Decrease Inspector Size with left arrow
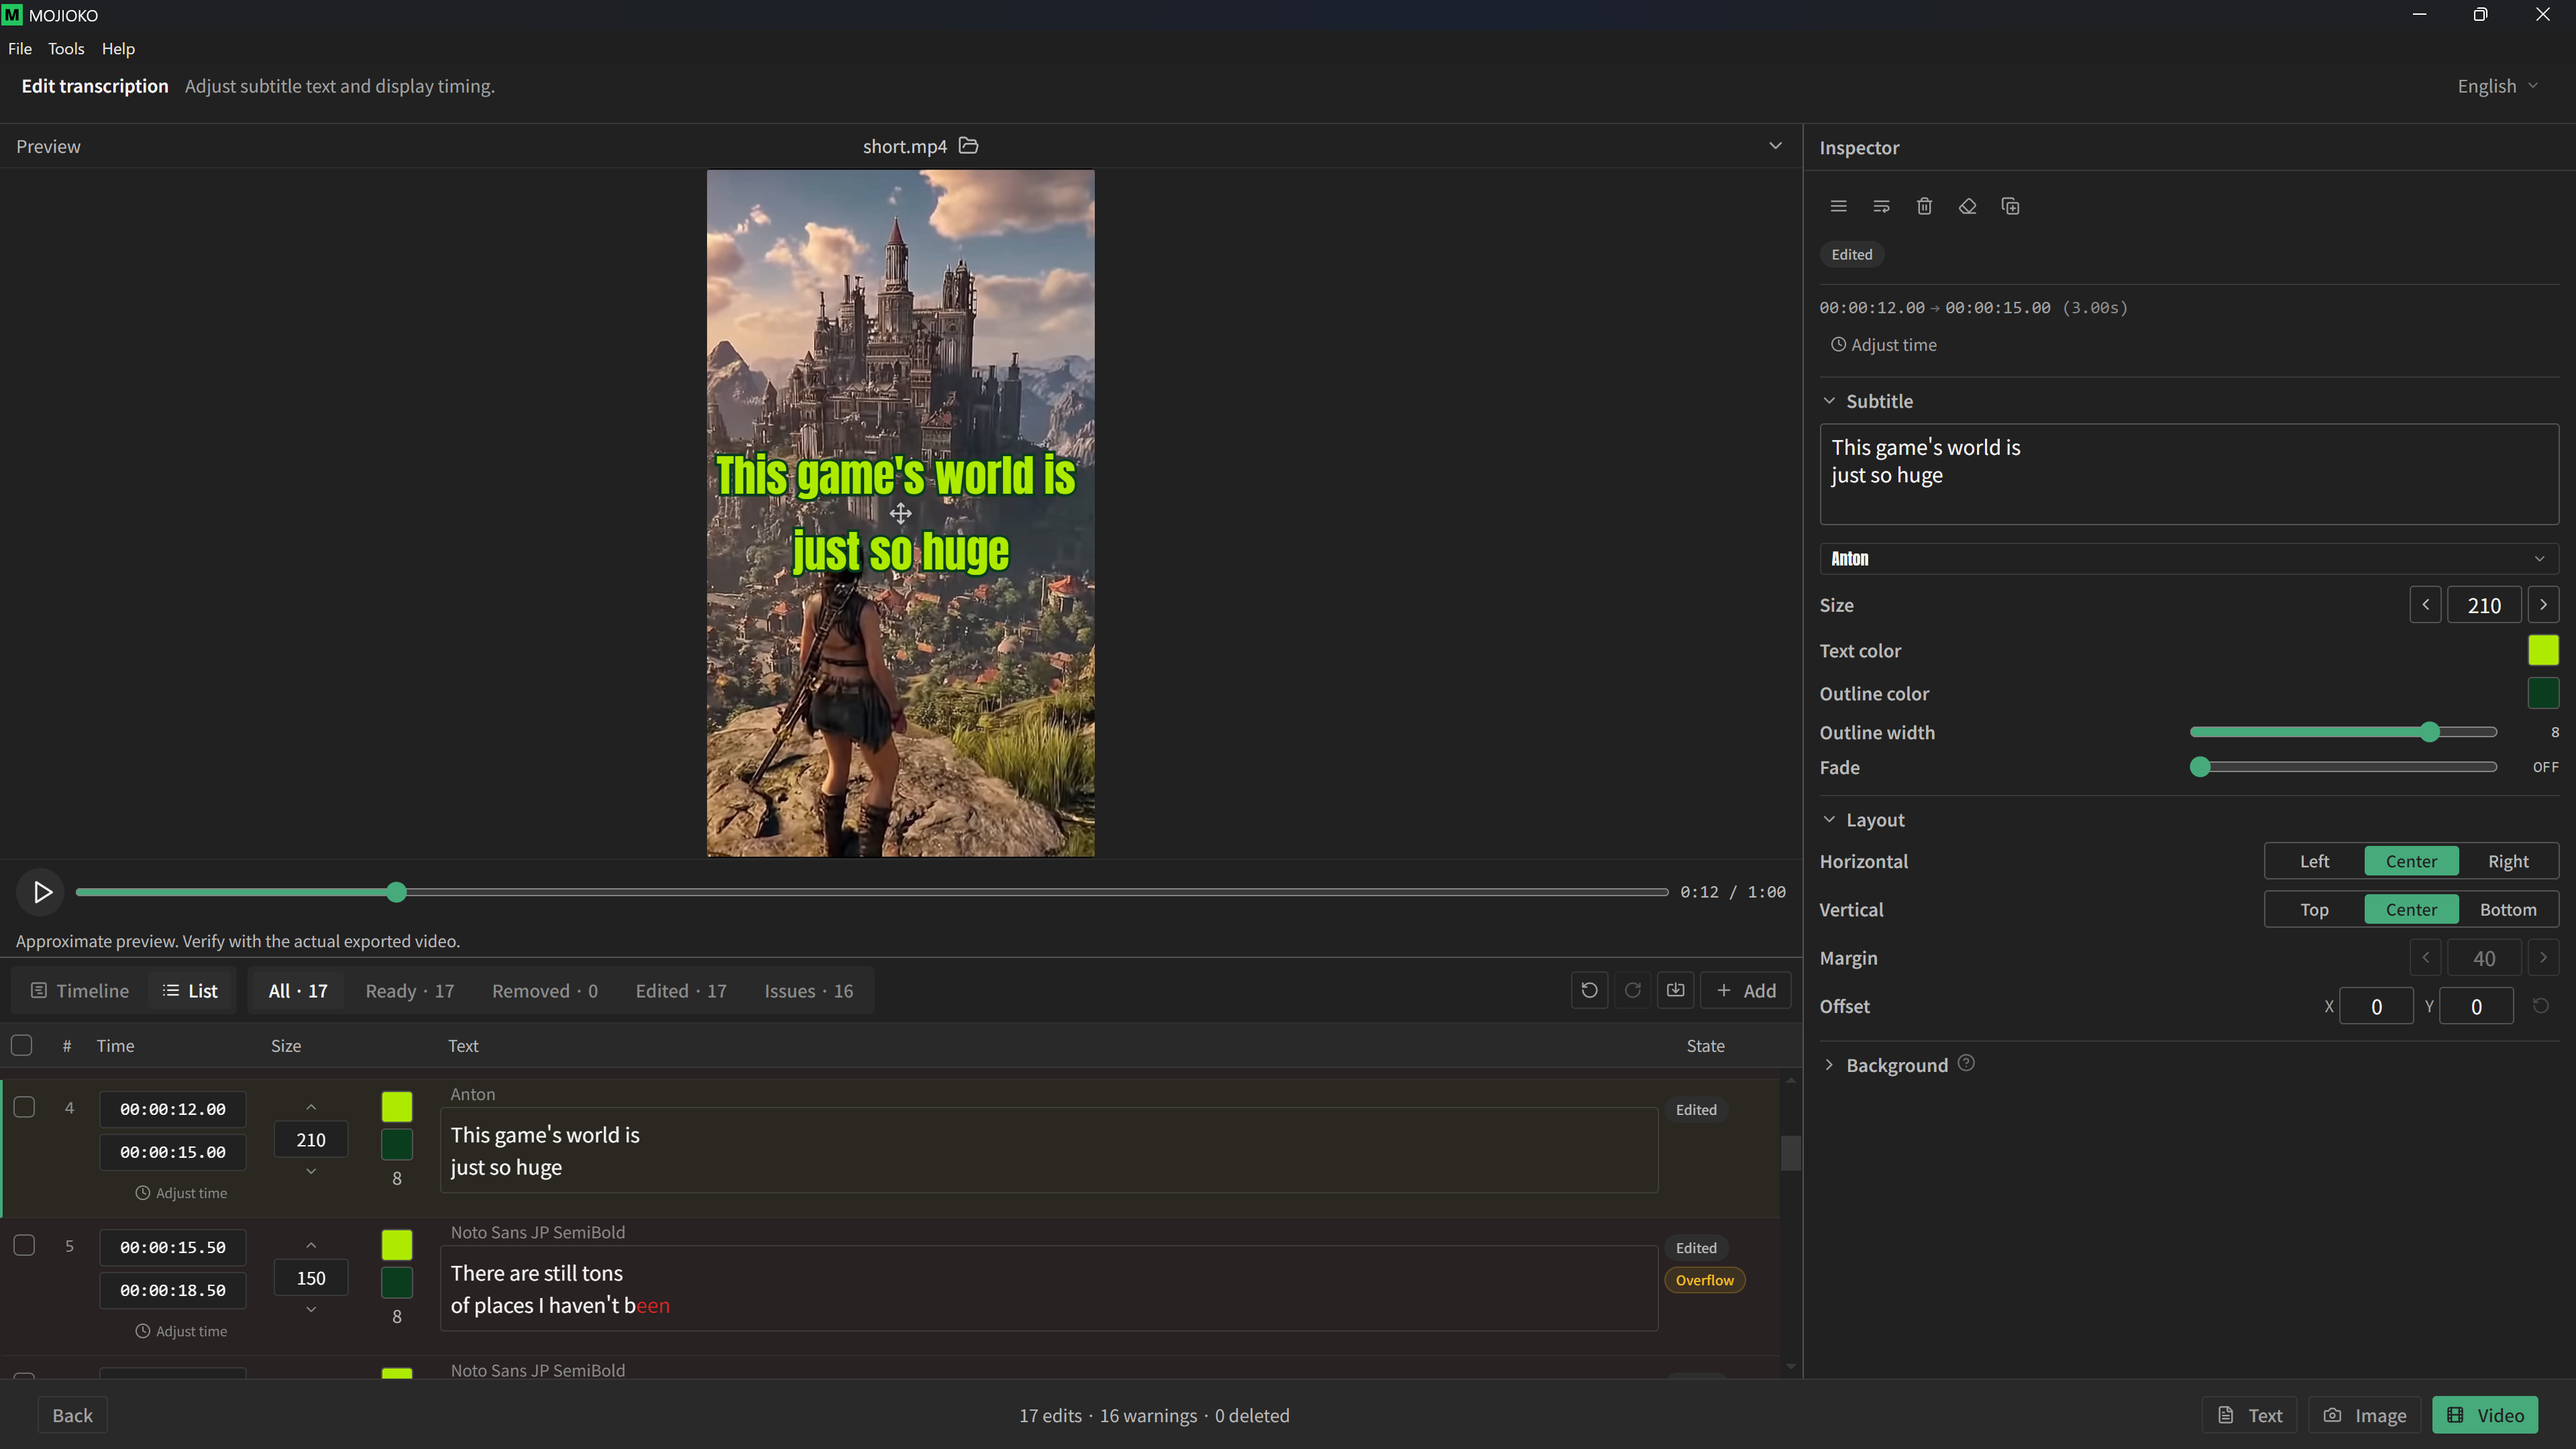2576x1449 pixels. [2425, 605]
